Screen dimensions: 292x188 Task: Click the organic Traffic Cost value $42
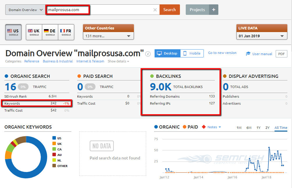[54, 110]
